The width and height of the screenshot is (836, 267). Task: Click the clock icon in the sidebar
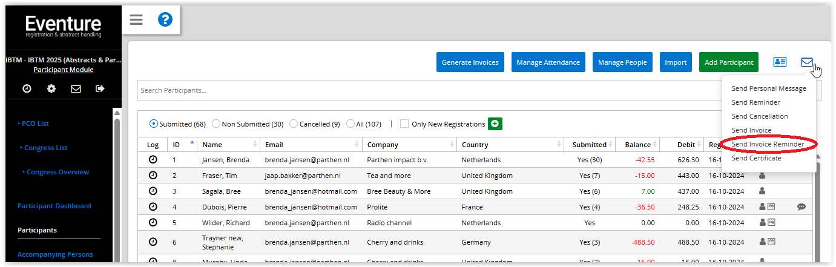tap(27, 89)
